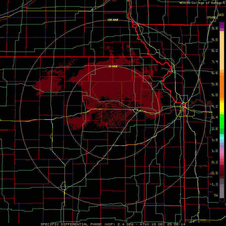Viewport: 226px width, 226px height.
Task: Click the 2.6 scale value
Action: tap(215, 129)
